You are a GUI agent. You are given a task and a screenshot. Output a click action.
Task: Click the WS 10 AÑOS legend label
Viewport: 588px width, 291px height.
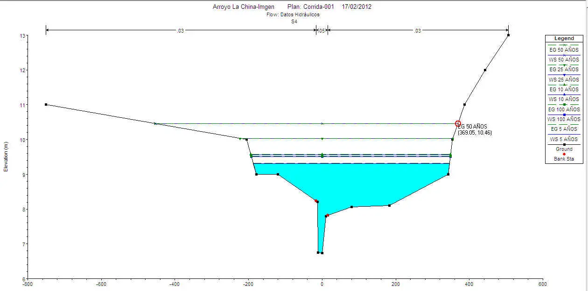pyautogui.click(x=564, y=99)
